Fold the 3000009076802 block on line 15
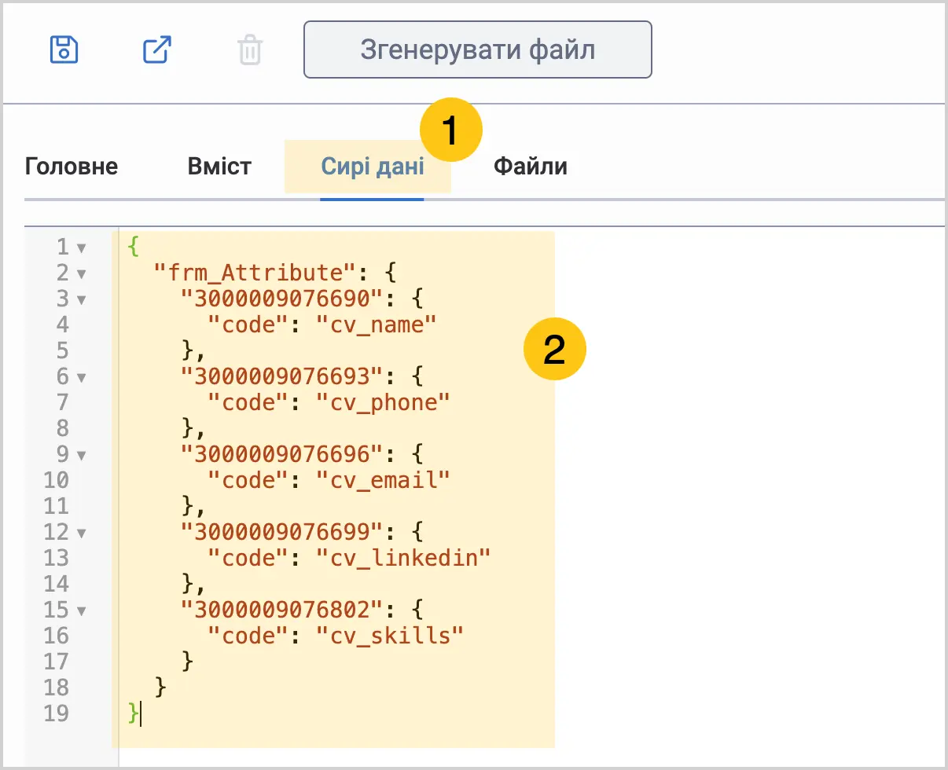Viewport: 948px width, 770px height. tap(81, 610)
